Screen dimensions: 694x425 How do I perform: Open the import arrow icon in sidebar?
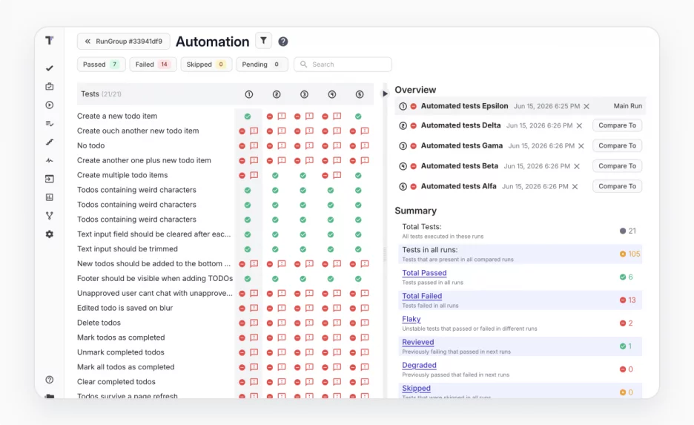(x=50, y=179)
